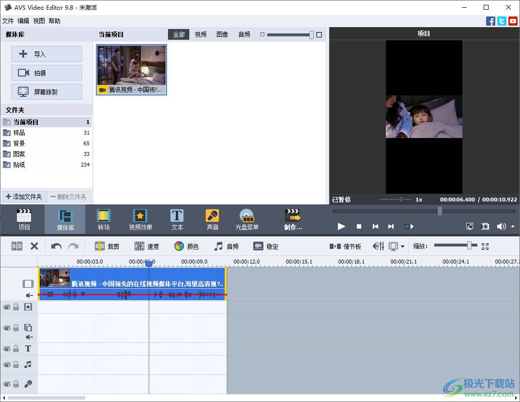Open the 视图 menu
The height and width of the screenshot is (402, 520).
(39, 21)
